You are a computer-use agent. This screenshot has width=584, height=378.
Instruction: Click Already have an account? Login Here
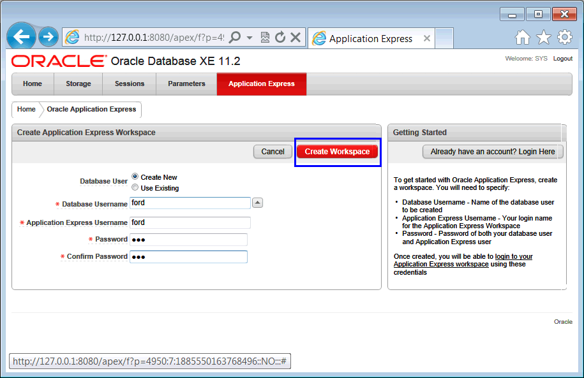(x=492, y=152)
